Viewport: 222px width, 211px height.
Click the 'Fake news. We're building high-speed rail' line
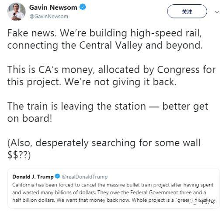click(104, 33)
